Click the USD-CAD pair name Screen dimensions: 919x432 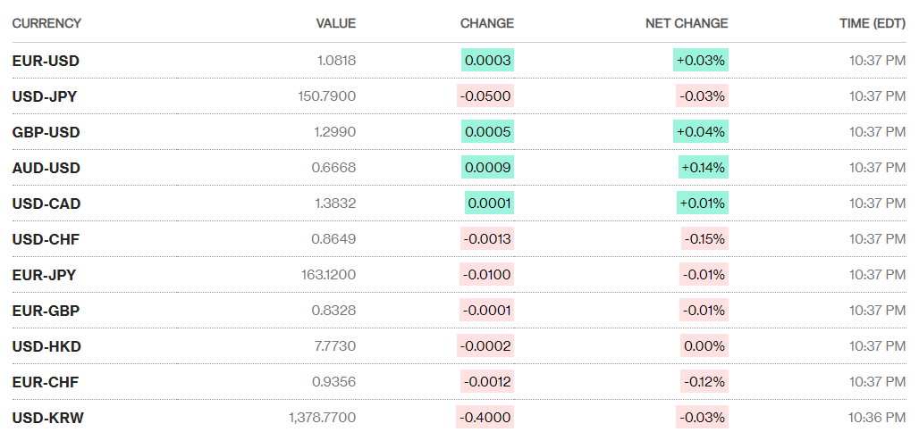46,204
